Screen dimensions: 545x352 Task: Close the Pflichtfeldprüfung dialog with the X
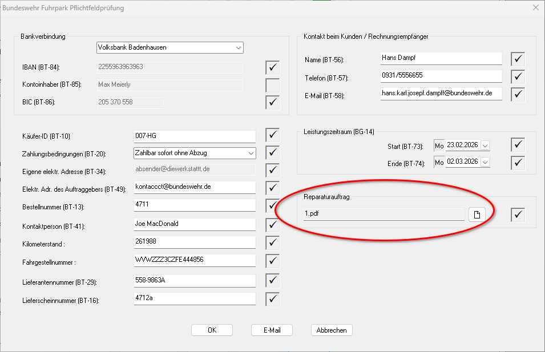tap(535, 8)
